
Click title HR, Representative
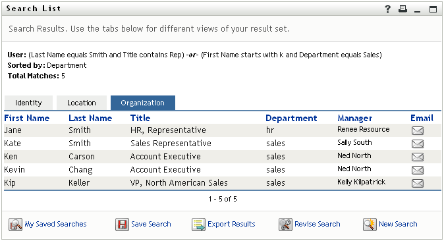pyautogui.click(x=168, y=130)
